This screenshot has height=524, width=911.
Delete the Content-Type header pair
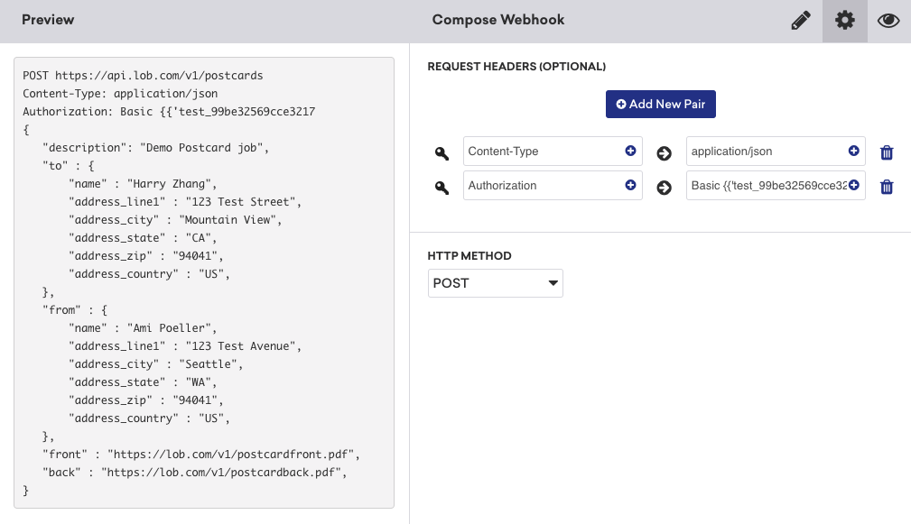click(x=887, y=152)
